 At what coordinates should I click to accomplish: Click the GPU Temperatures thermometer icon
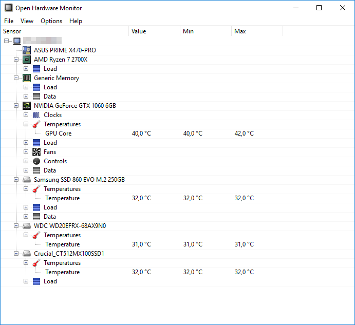click(x=36, y=124)
